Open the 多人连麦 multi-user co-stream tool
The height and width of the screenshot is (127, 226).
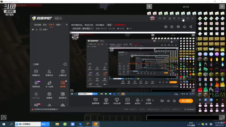point(49,84)
